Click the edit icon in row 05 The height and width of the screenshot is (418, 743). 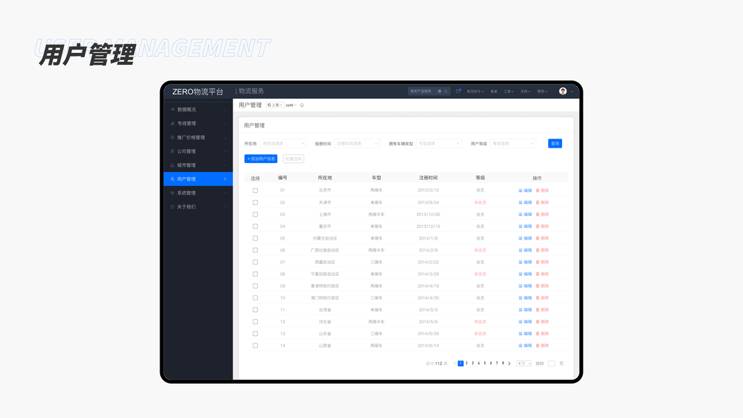pyautogui.click(x=520, y=238)
